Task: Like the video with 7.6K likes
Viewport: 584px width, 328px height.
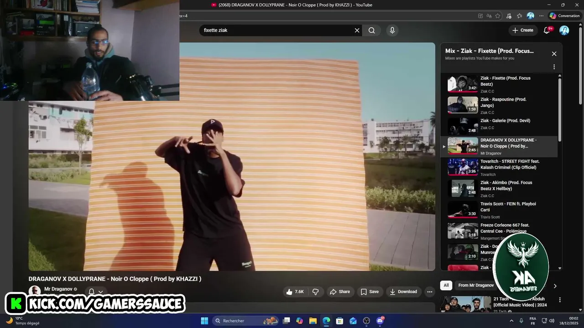Action: pos(294,292)
